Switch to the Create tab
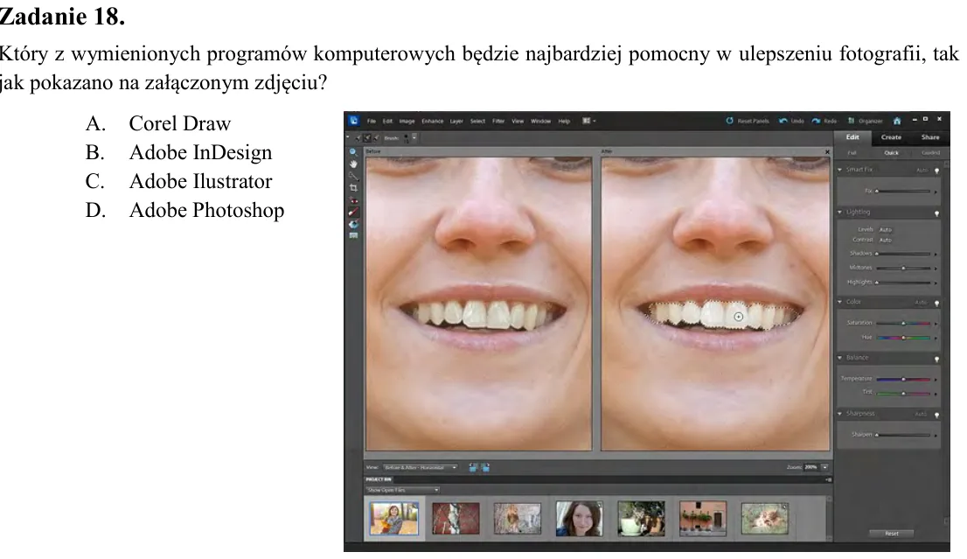 click(x=891, y=137)
